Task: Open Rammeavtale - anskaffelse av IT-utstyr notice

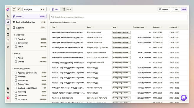Action: (67, 32)
